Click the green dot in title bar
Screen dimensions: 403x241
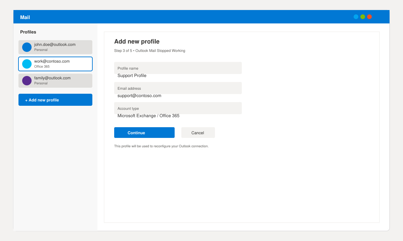coord(363,17)
